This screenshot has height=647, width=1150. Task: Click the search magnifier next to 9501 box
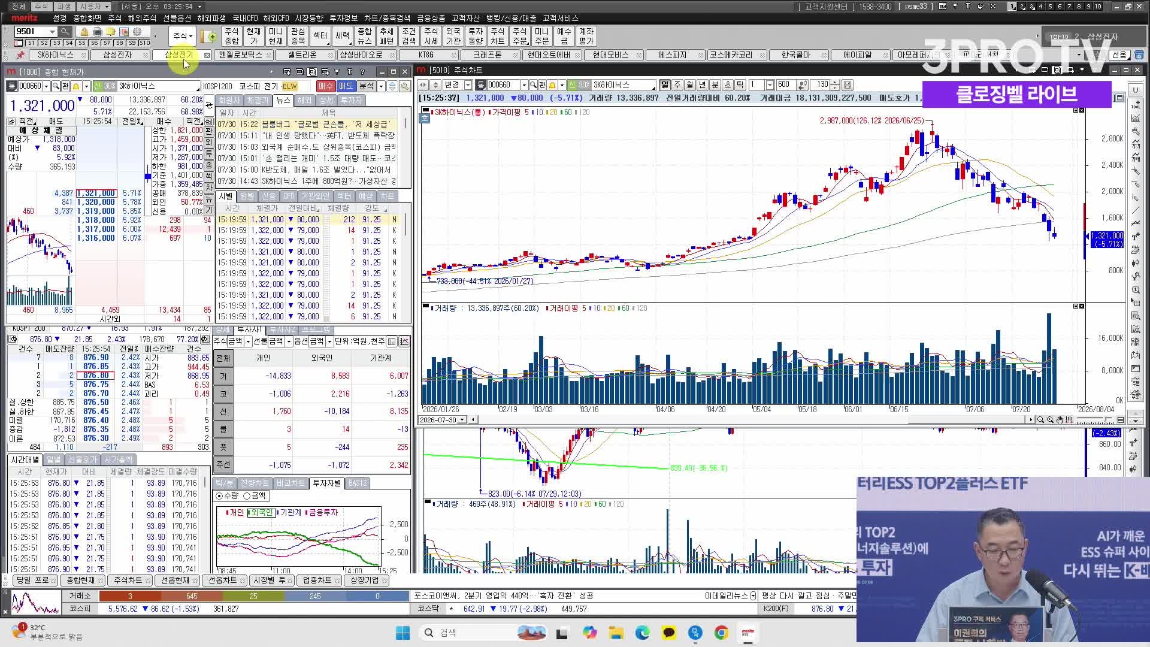pyautogui.click(x=65, y=32)
